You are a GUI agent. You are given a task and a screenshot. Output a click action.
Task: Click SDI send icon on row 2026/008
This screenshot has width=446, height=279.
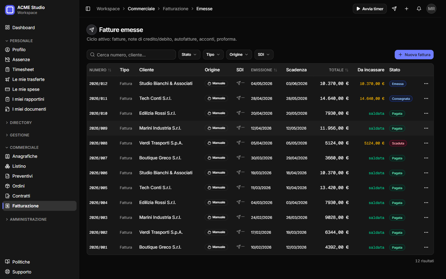click(x=238, y=143)
